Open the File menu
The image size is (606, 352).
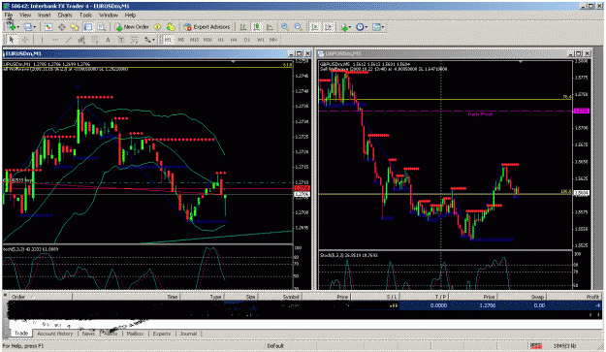(9, 16)
